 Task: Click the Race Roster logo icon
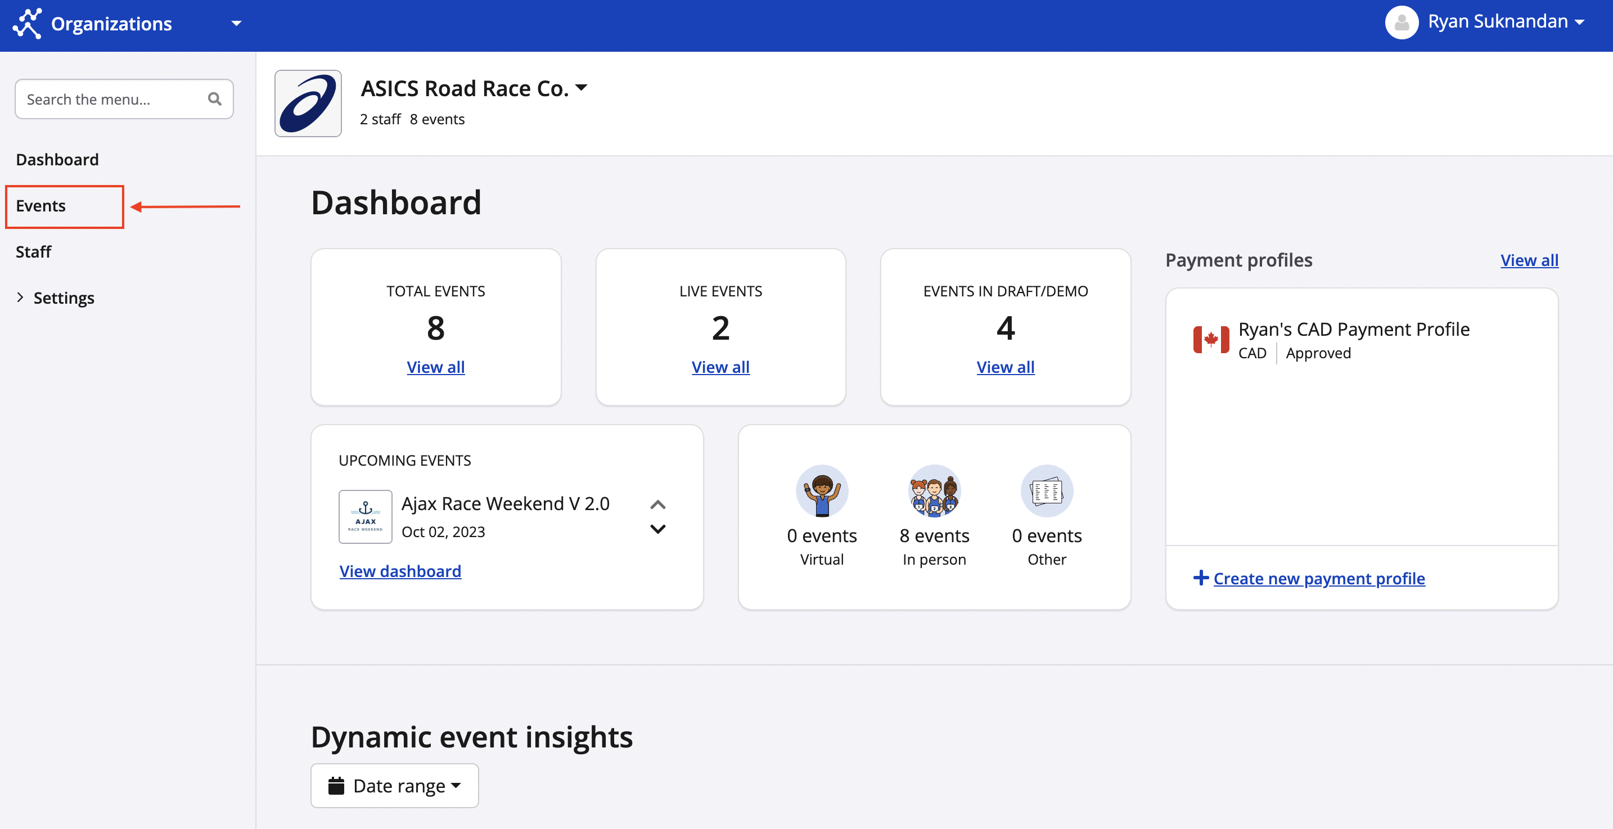pos(28,24)
